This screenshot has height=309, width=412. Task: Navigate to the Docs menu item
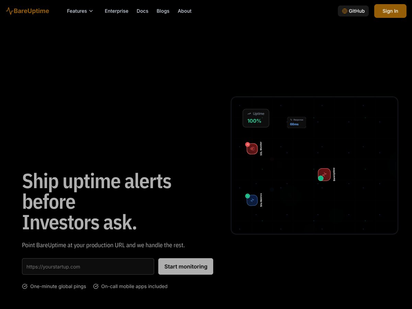pyautogui.click(x=142, y=11)
